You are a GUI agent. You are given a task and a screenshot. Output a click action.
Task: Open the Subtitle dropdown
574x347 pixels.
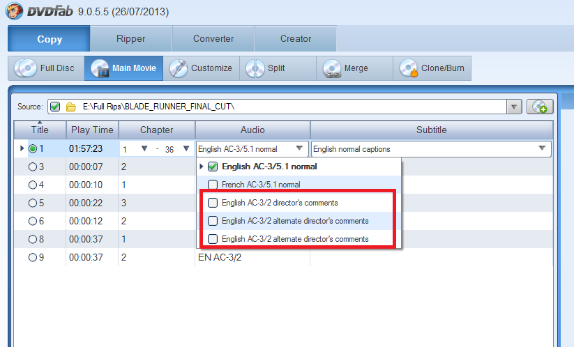[x=542, y=148]
